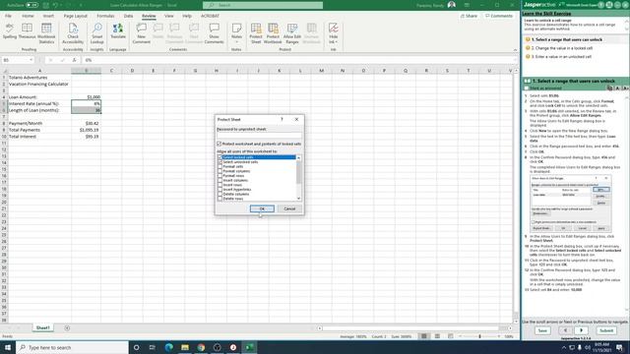Click the Save icon in the title bar

[46, 5]
